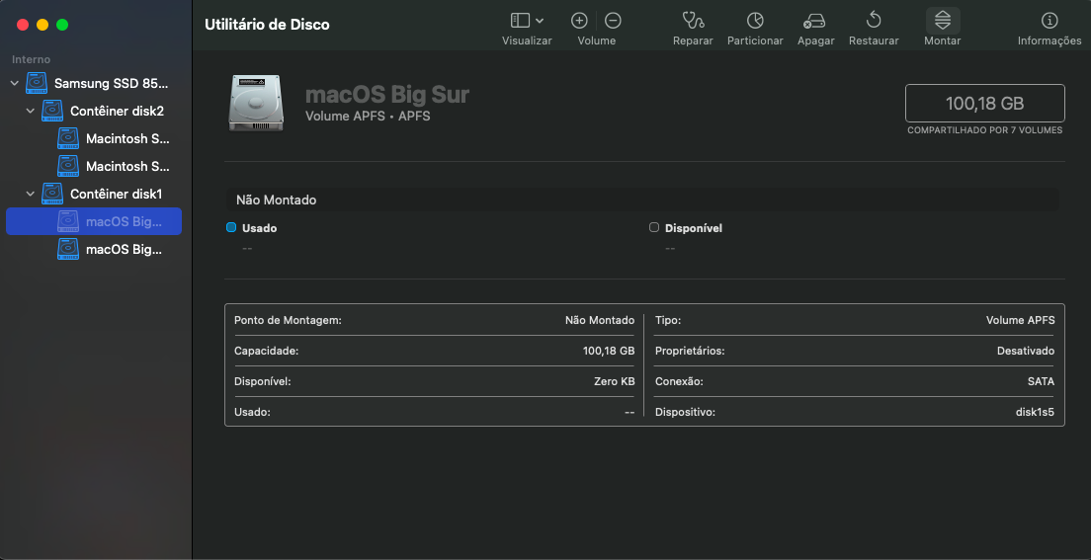Viewport: 1091px width, 560px height.
Task: Collapse the Contêiner disk2 chevron
Action: coord(30,111)
